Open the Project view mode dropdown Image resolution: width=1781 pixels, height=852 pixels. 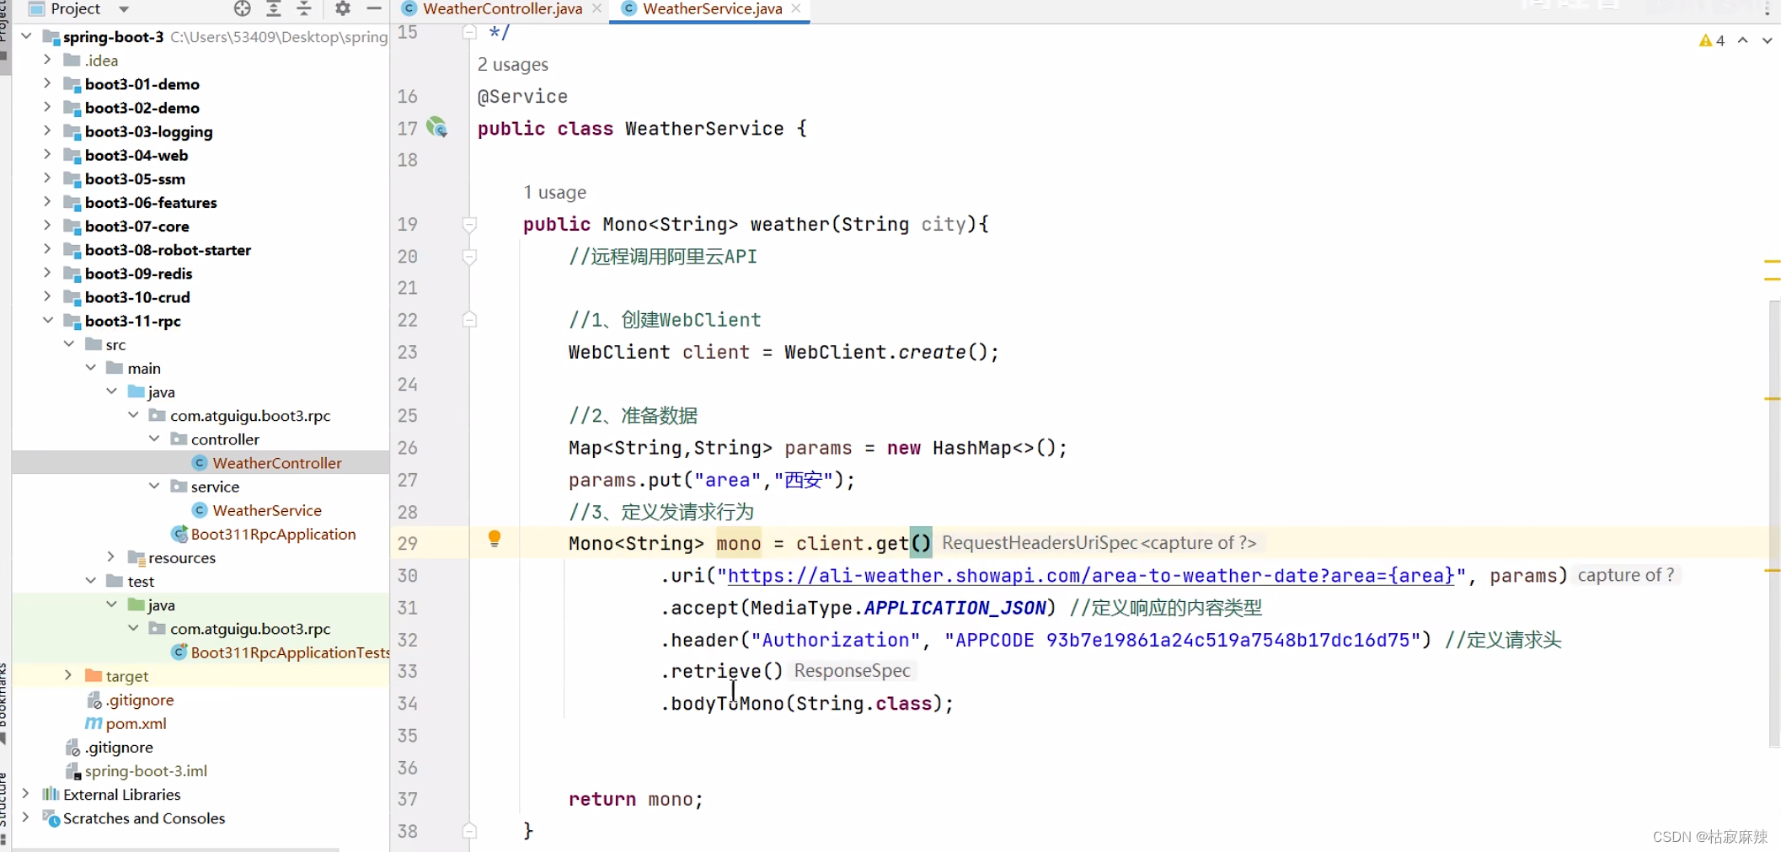(123, 9)
